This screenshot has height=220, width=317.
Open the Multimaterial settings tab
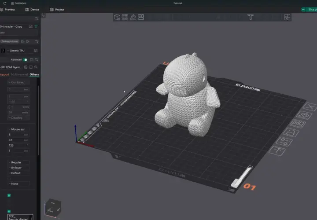coord(19,74)
